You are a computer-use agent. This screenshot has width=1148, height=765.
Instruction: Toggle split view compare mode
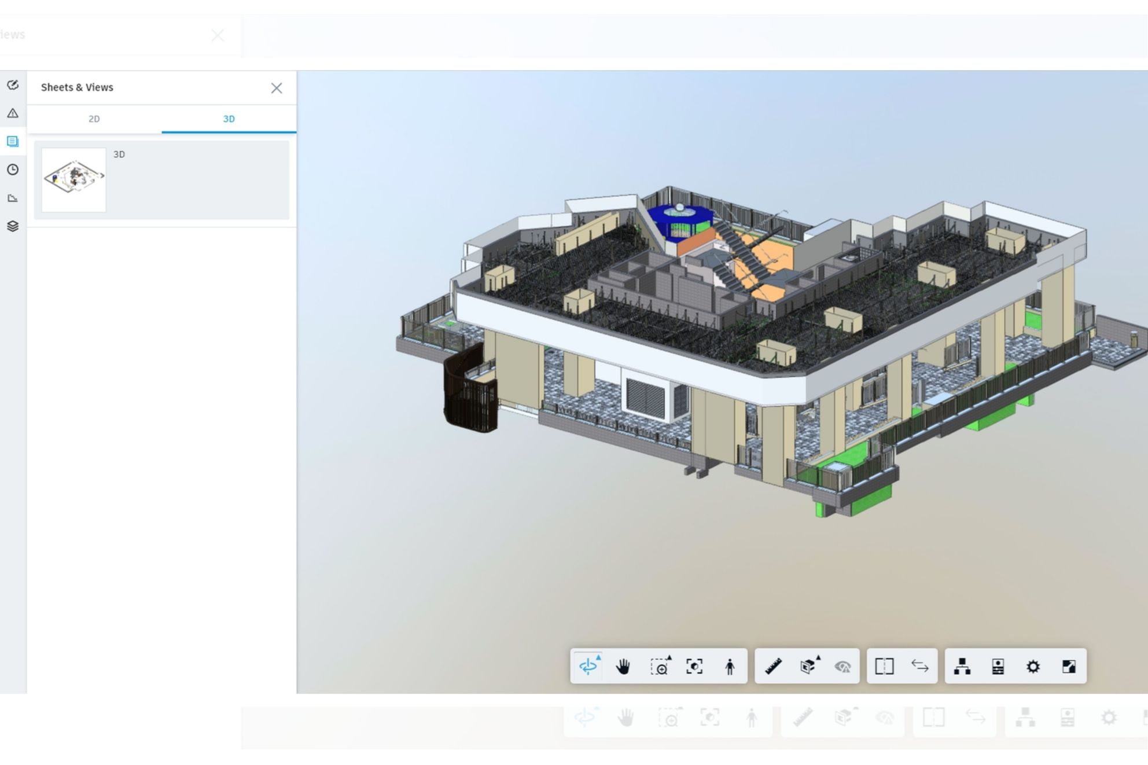point(884,667)
